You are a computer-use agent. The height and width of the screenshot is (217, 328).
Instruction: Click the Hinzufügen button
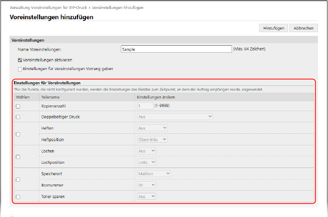(272, 28)
